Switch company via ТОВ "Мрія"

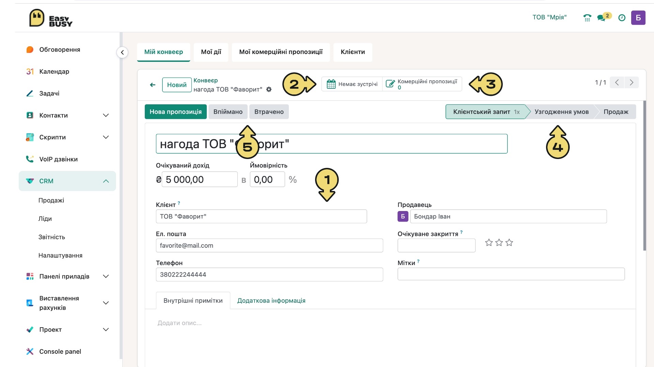pos(549,17)
